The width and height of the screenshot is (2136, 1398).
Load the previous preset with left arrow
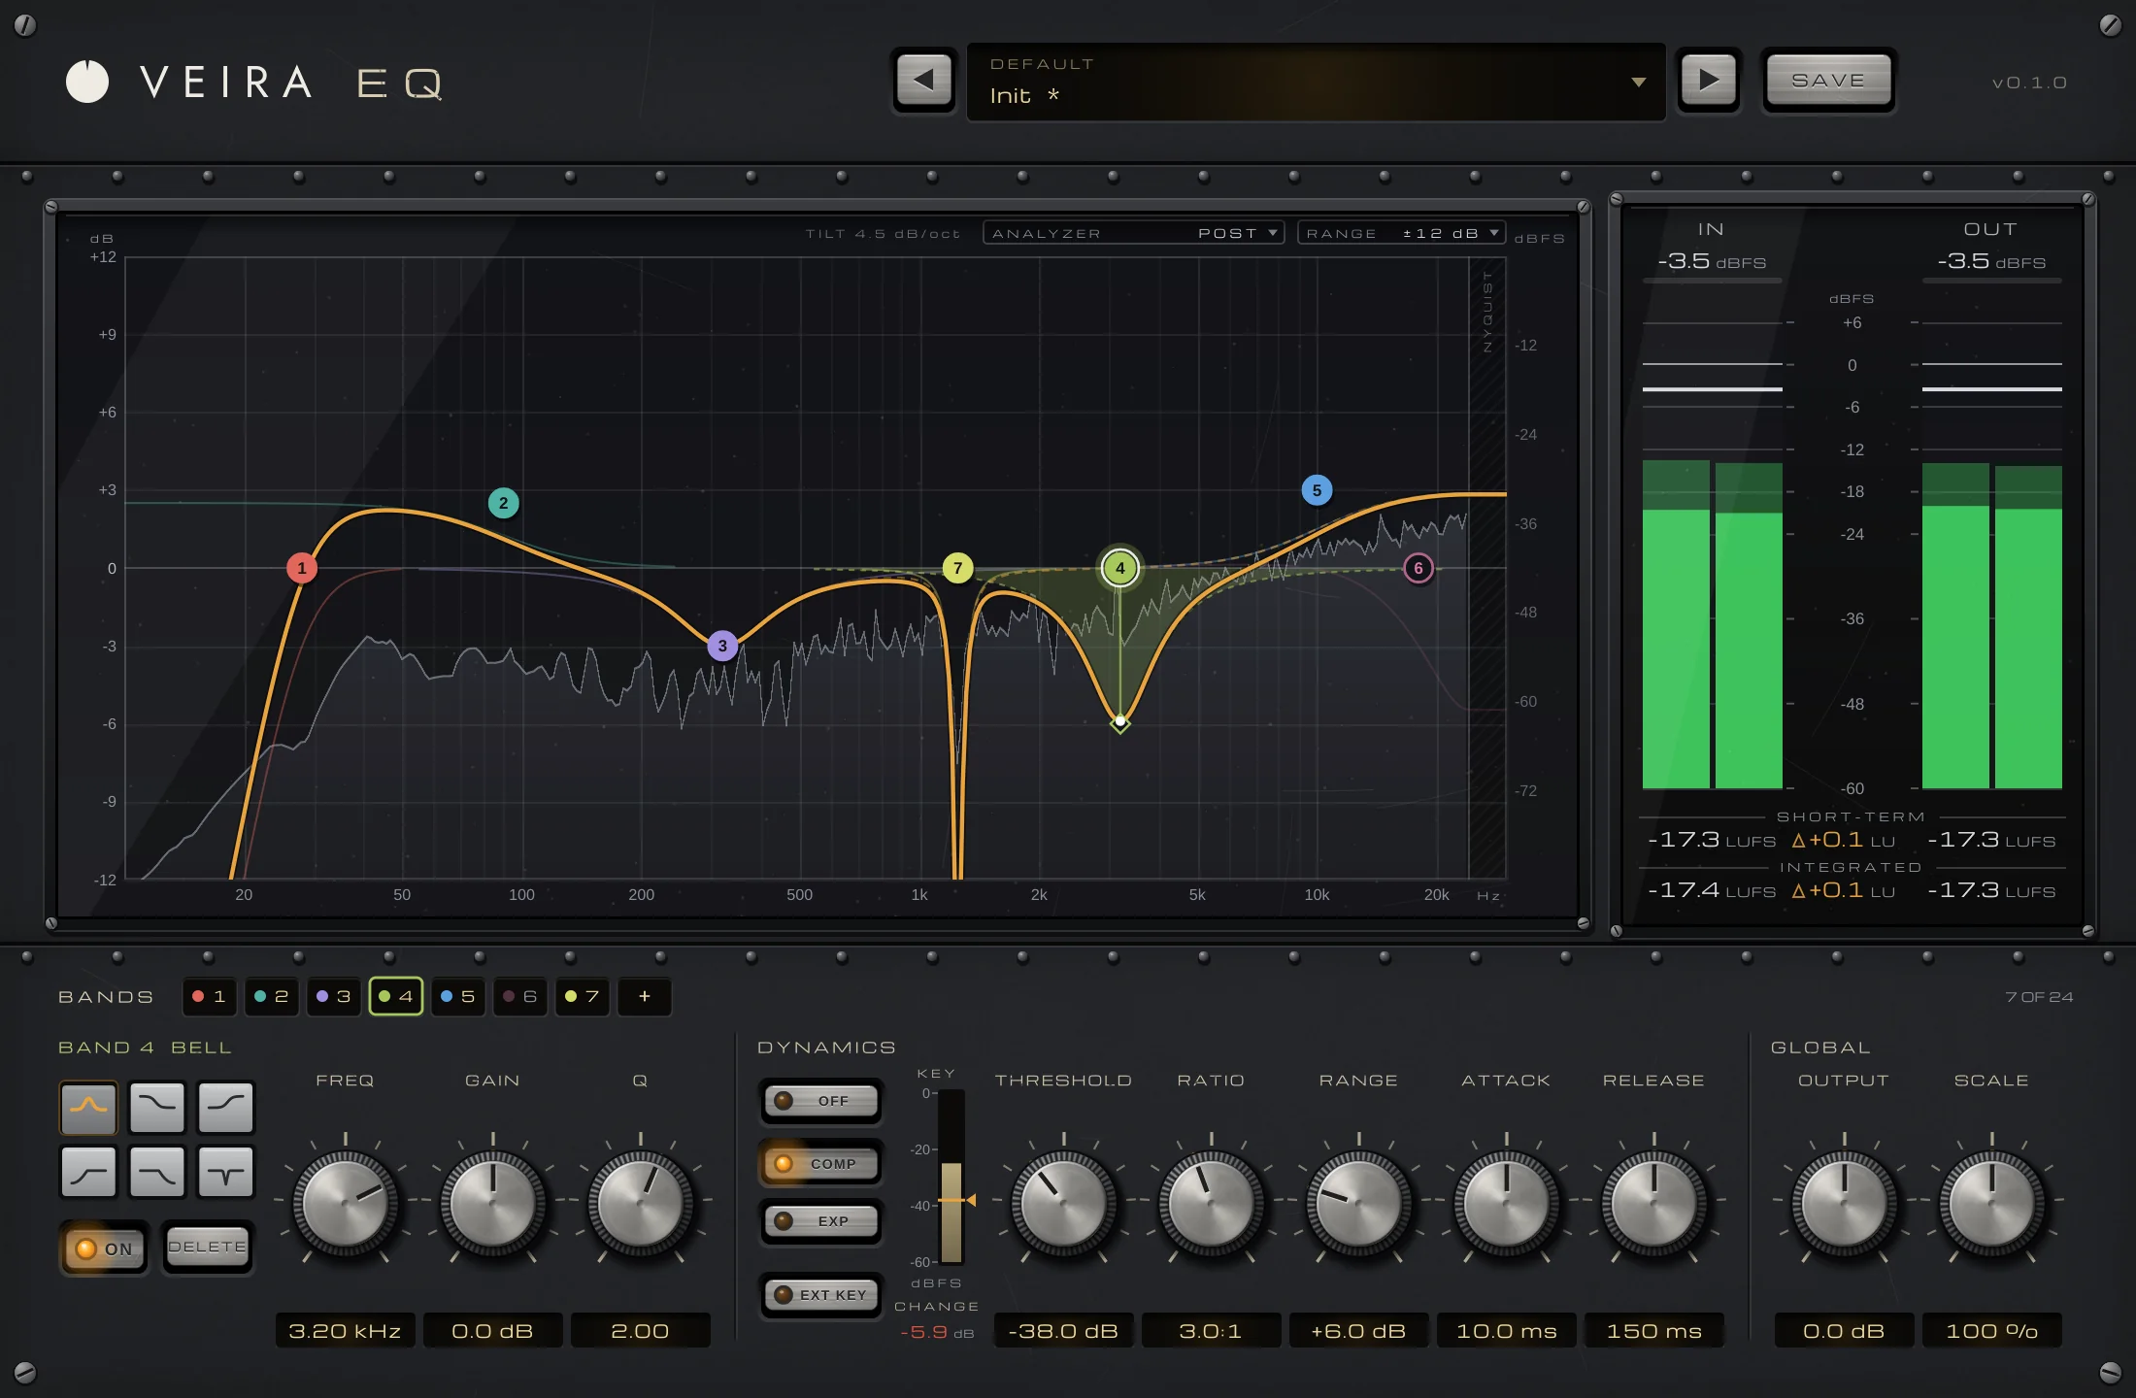[924, 81]
